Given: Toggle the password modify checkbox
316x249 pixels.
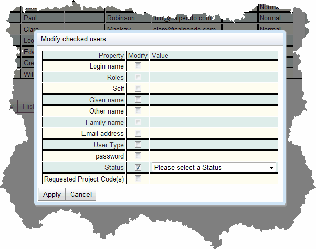Looking at the screenshot, I should click(138, 156).
